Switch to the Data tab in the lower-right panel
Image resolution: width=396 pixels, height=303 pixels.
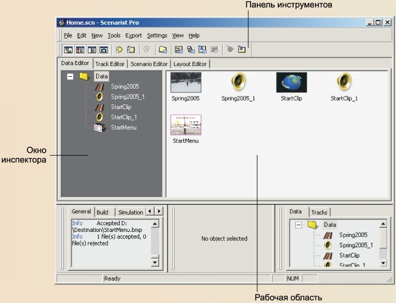click(x=295, y=212)
